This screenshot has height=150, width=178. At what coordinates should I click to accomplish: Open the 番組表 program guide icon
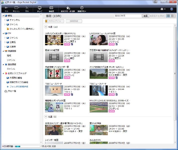coord(51,9)
